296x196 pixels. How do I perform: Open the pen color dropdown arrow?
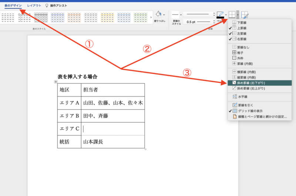point(226,15)
